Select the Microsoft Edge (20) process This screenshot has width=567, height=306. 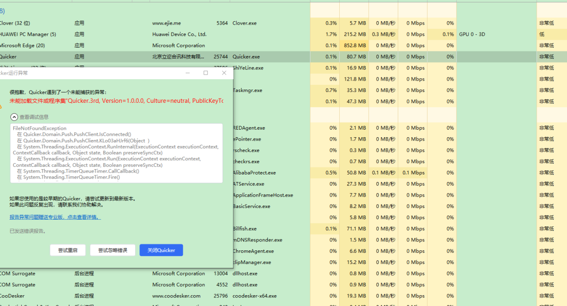point(22,46)
